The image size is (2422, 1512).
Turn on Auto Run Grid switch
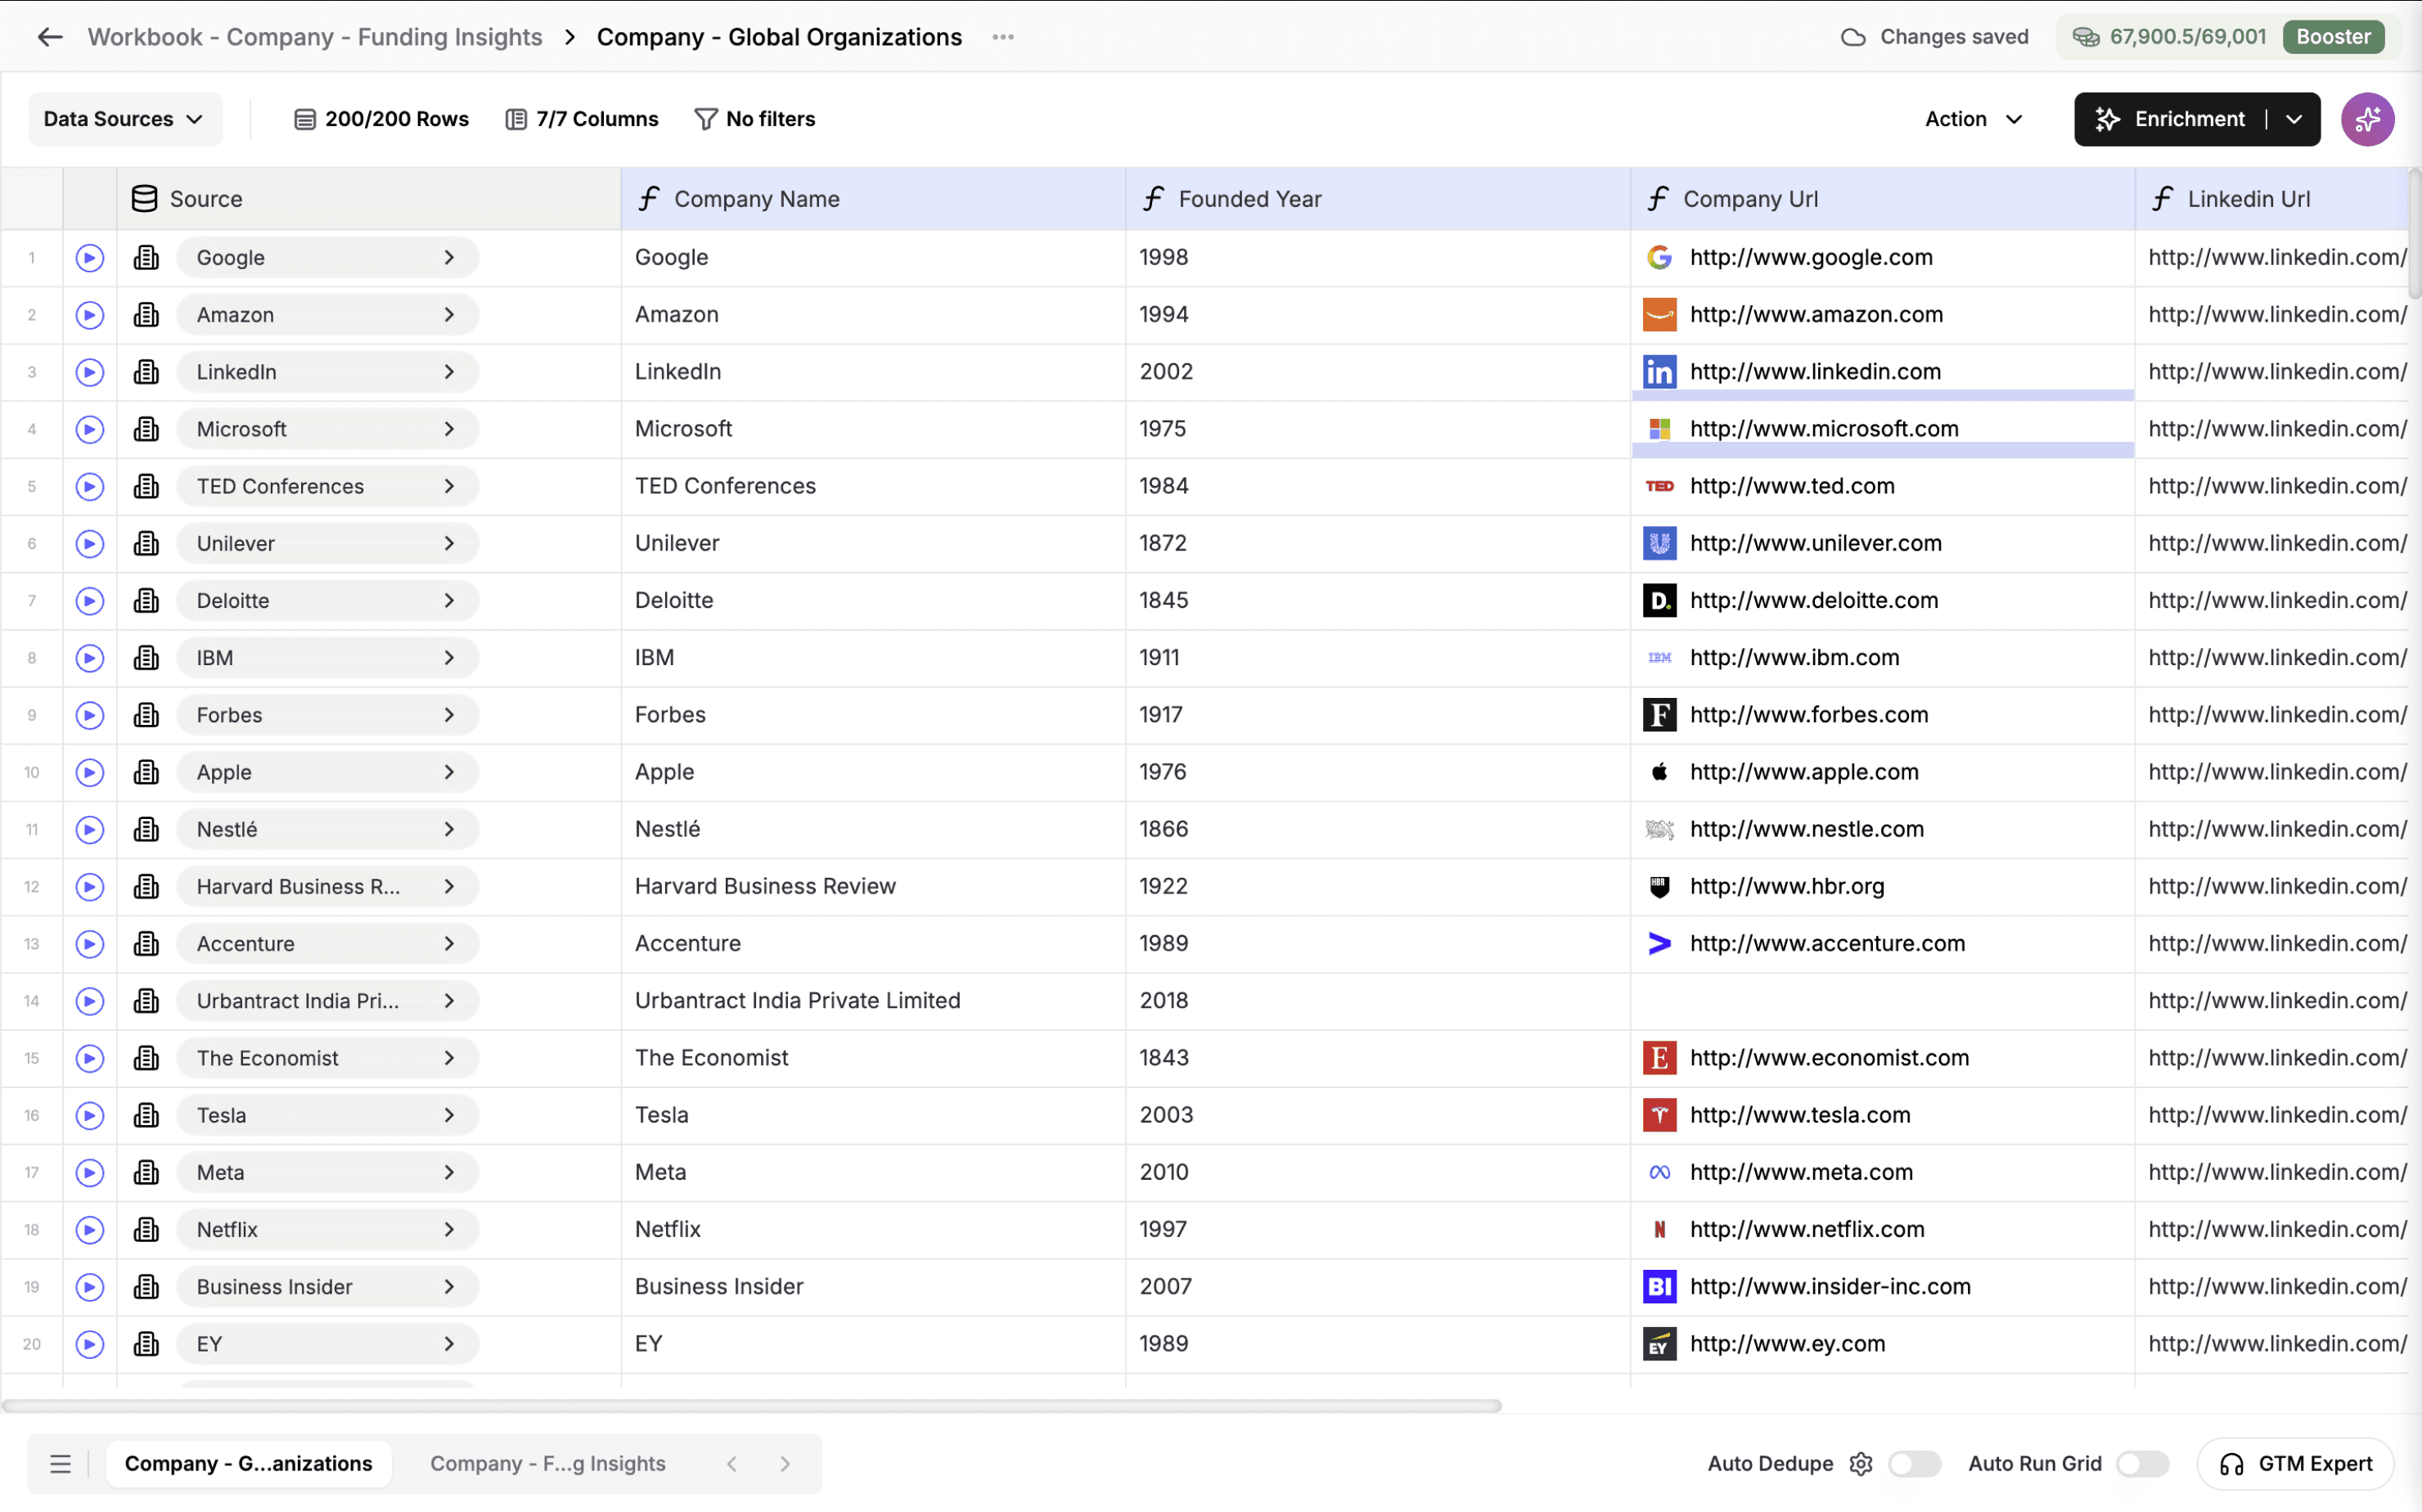click(x=2141, y=1463)
